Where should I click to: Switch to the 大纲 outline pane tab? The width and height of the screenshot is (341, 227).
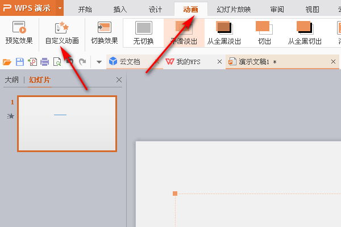point(12,80)
